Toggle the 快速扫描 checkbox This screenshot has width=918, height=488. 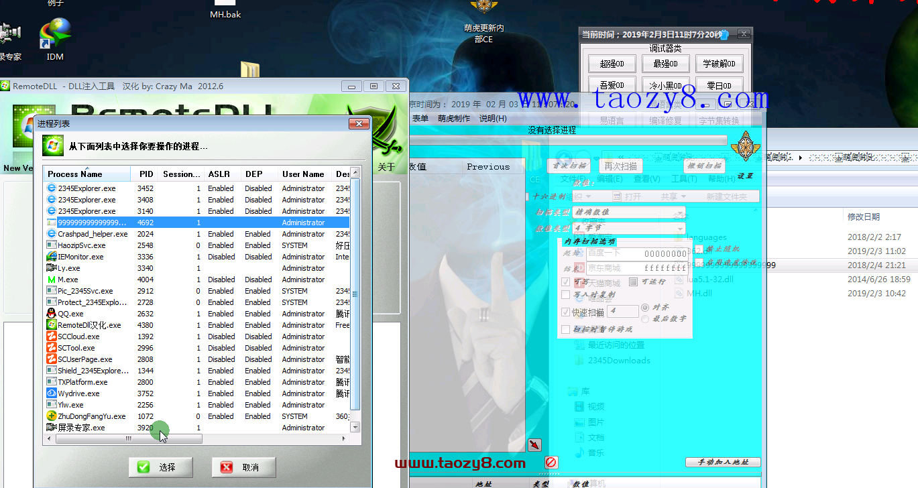point(566,312)
